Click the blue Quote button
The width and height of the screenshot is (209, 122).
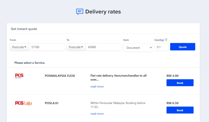(x=183, y=47)
